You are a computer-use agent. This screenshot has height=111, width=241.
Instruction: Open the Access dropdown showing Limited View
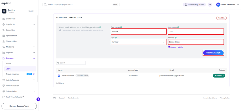196,42
